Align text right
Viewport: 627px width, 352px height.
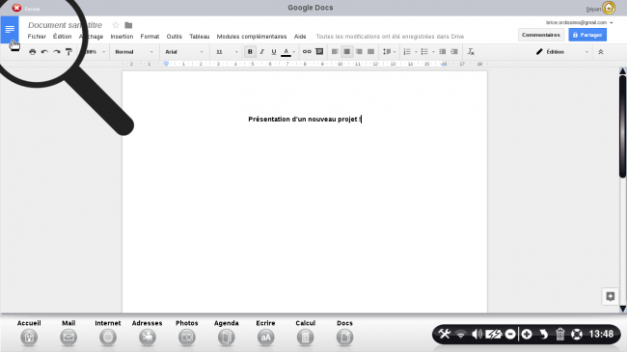[359, 52]
